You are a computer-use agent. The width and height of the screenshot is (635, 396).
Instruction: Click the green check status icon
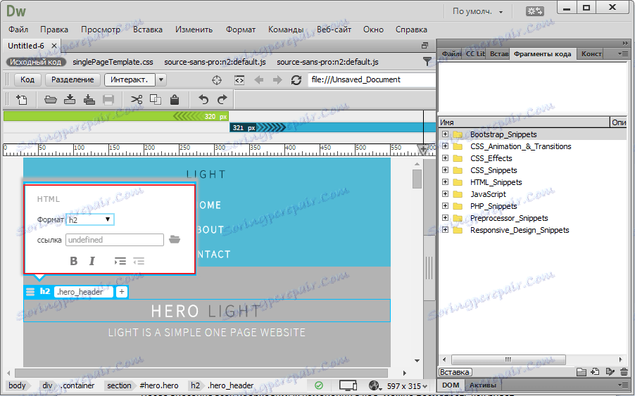click(x=319, y=385)
